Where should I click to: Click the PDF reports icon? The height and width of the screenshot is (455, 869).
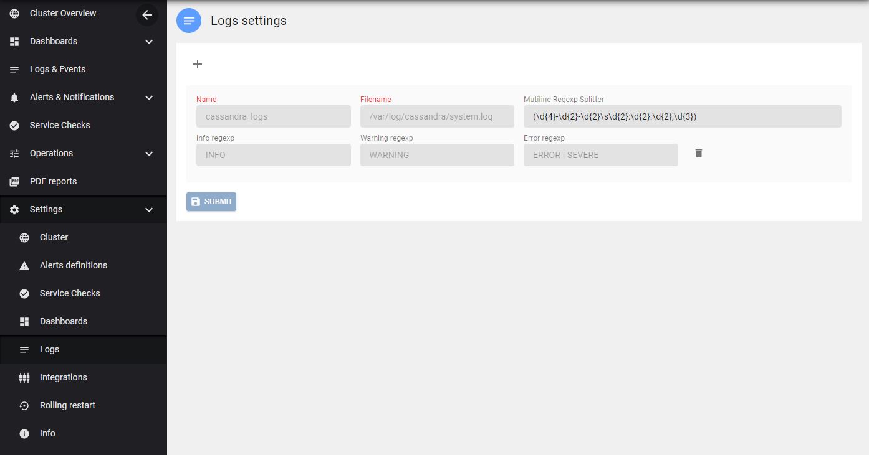click(x=14, y=181)
